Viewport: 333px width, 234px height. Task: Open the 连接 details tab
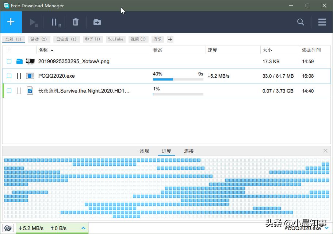click(188, 151)
